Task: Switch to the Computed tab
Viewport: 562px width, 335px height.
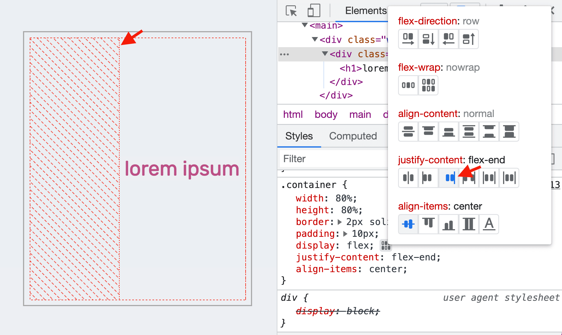Action: (x=353, y=136)
